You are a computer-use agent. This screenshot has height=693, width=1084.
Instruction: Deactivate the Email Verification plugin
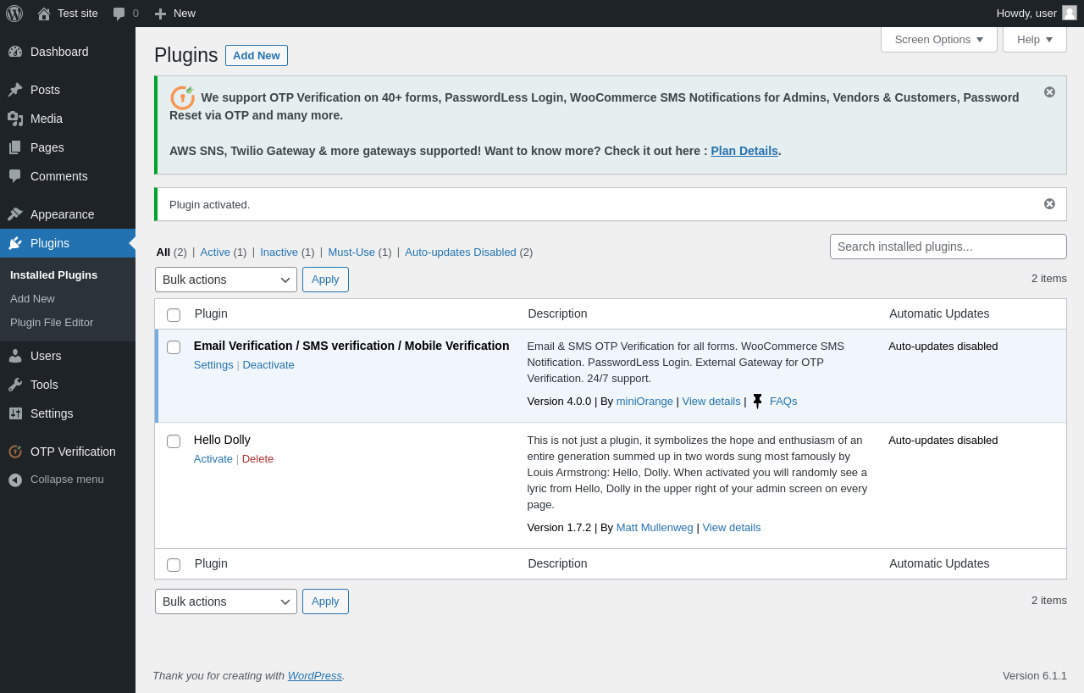(x=268, y=365)
